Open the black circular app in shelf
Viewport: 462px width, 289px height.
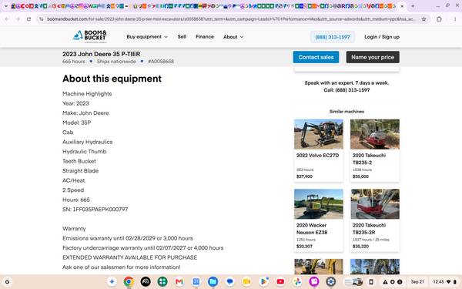coord(146,281)
